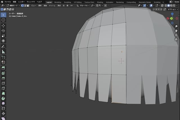Open the メッシュ menu in the header
Screen dimensions: 180x120
coord(52,5)
